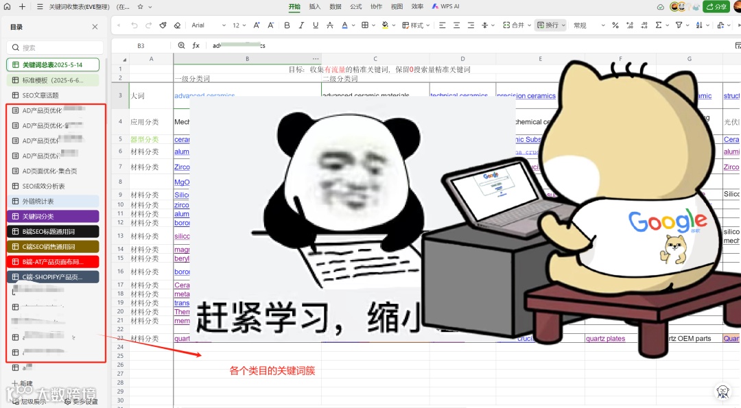Open the 常规 number format dropdown

pos(589,25)
